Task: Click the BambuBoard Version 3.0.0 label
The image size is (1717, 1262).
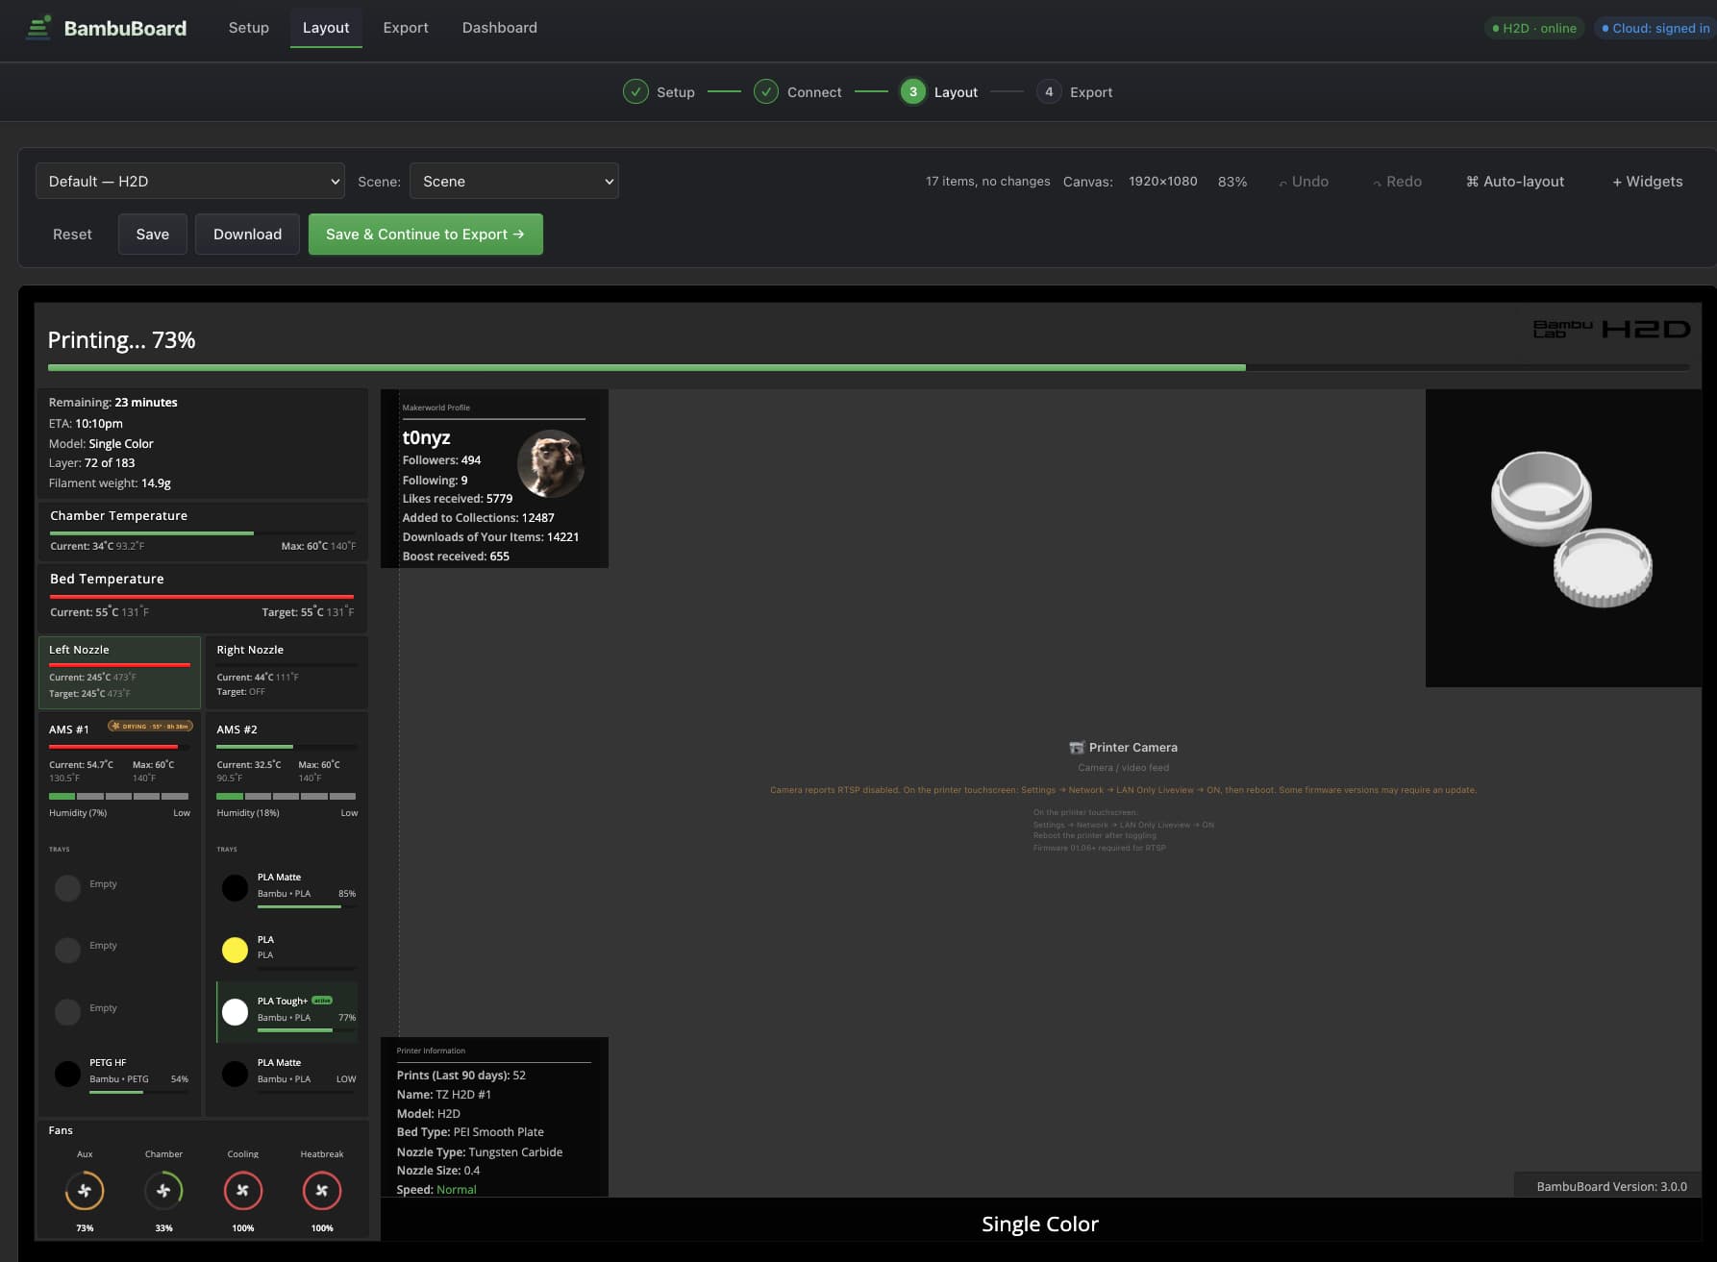Action: pyautogui.click(x=1611, y=1187)
